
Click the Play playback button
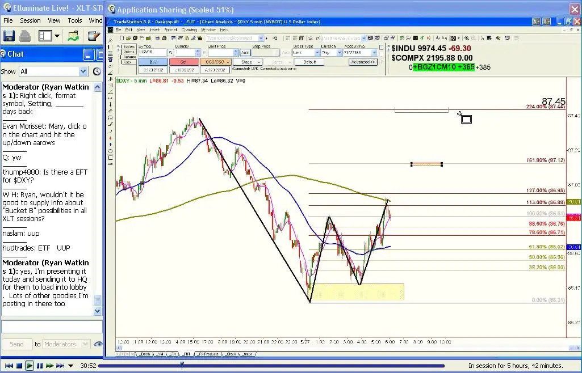[30, 366]
